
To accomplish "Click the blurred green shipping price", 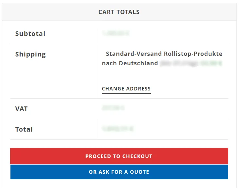I will [x=211, y=64].
